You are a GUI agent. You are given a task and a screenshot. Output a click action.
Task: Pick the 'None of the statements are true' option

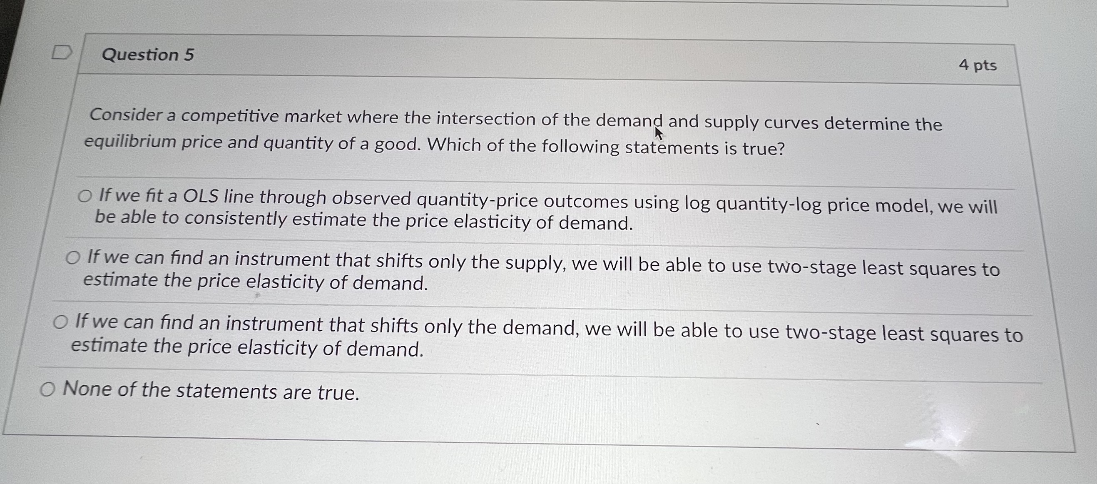[47, 388]
